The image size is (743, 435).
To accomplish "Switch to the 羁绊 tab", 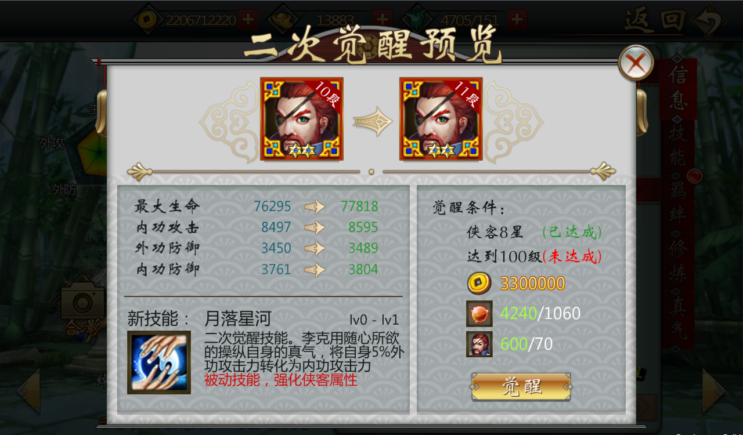I will [x=678, y=202].
